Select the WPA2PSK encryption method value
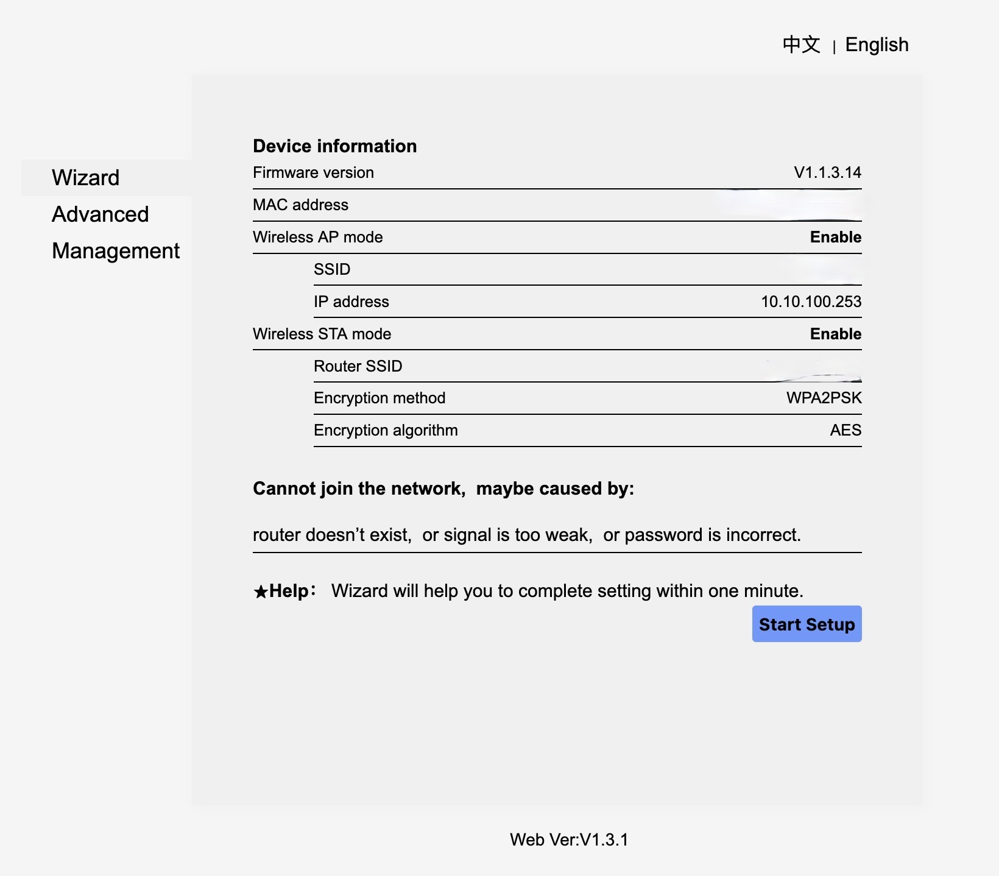The height and width of the screenshot is (876, 999). point(824,398)
